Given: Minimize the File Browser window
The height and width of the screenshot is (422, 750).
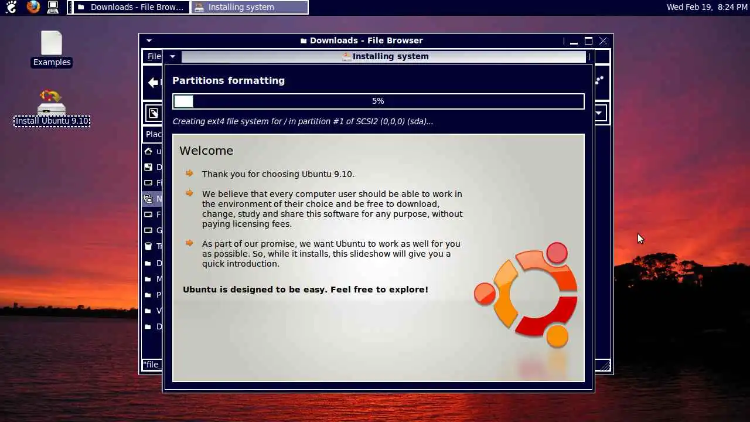Looking at the screenshot, I should [x=574, y=41].
